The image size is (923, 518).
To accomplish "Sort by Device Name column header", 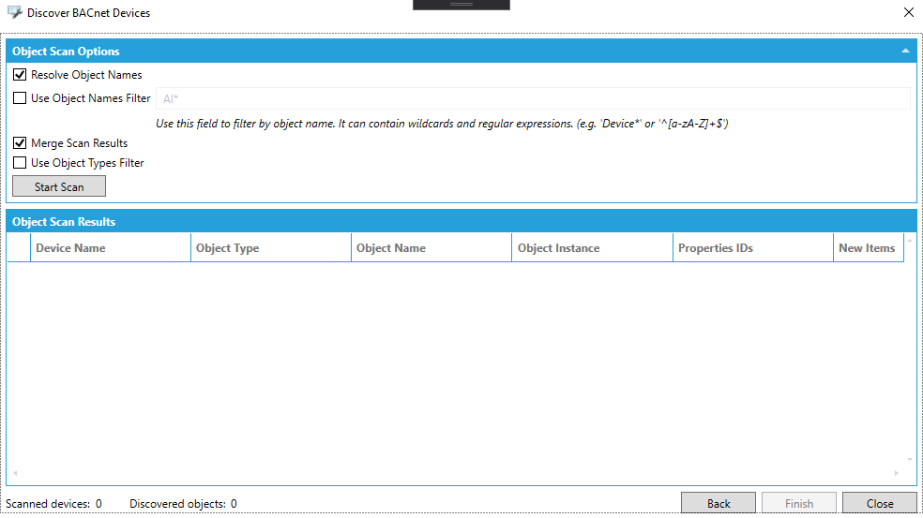I will coord(110,248).
